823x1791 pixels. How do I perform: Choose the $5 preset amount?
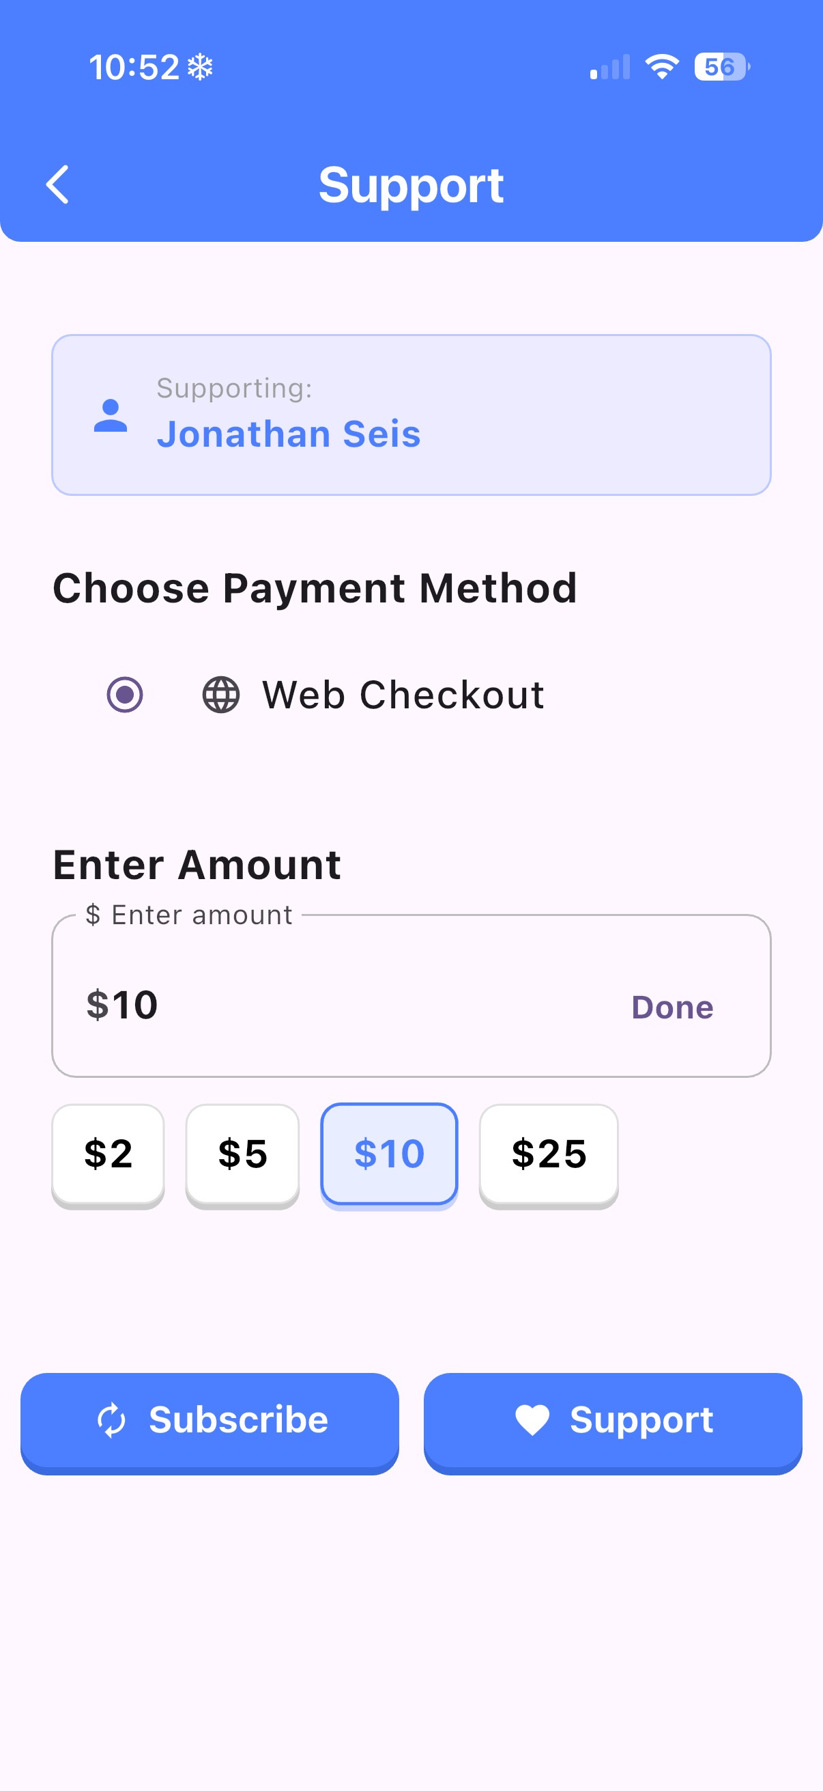(242, 1154)
